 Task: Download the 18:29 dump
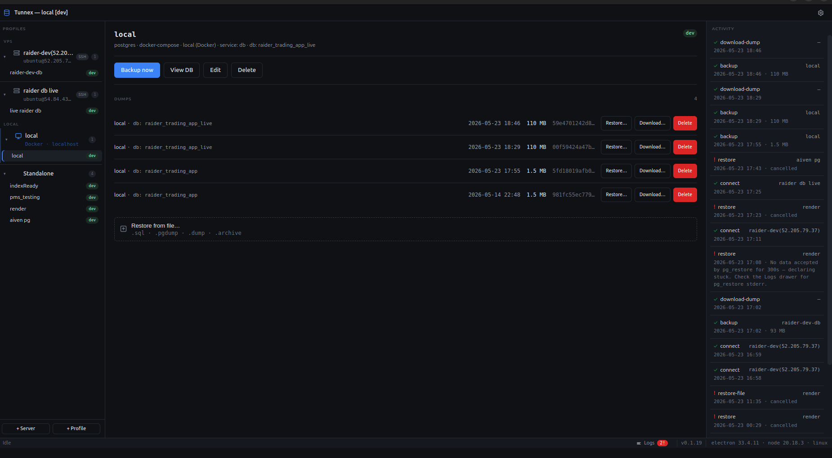[x=653, y=147]
